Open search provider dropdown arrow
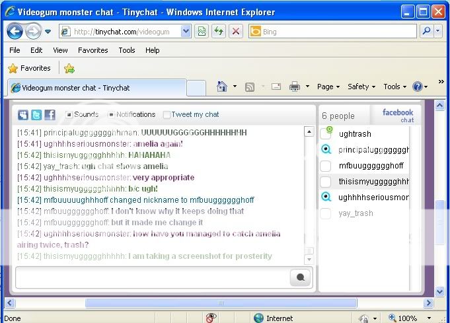The image size is (450, 323). (x=437, y=31)
